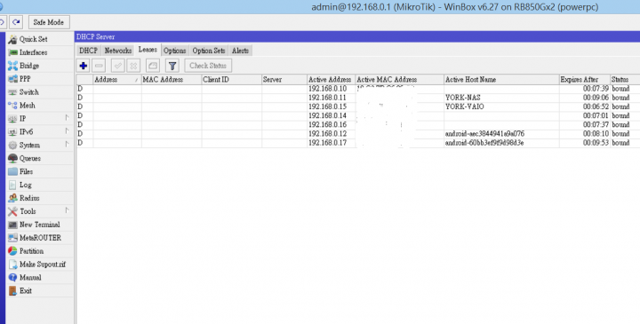This screenshot has width=640, height=324.
Task: Click the IPv6 menu icon
Action: [x=12, y=132]
